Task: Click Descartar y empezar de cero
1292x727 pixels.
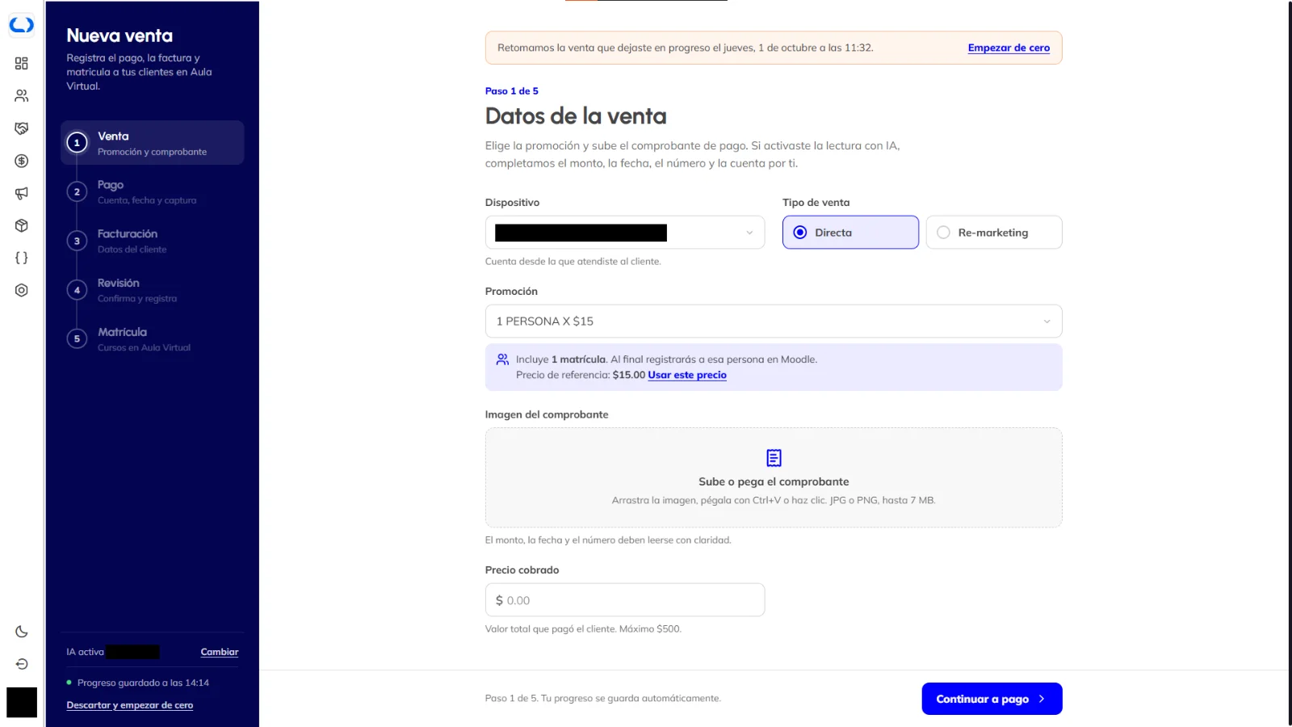Action: coord(130,705)
